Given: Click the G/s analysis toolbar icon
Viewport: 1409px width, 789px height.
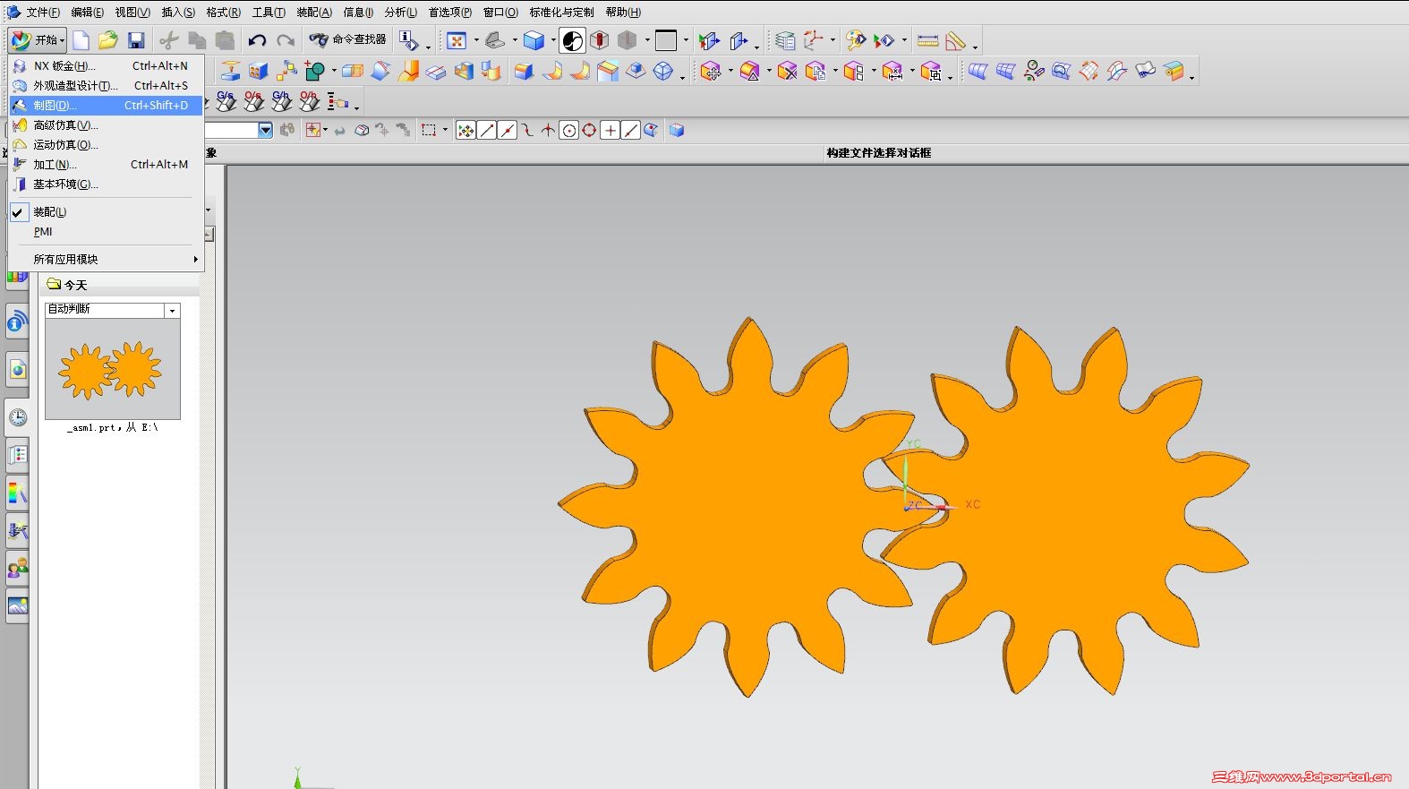Looking at the screenshot, I should pyautogui.click(x=226, y=101).
